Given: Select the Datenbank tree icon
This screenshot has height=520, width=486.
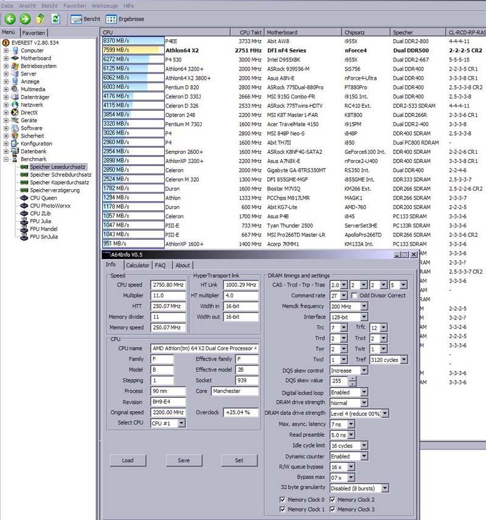Looking at the screenshot, I should click(15, 151).
